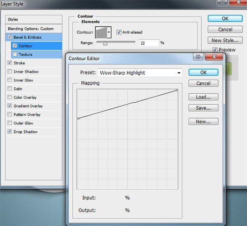Uncheck the Drop Shadow checkbox
The width and height of the screenshot is (247, 226).
click(x=9, y=132)
